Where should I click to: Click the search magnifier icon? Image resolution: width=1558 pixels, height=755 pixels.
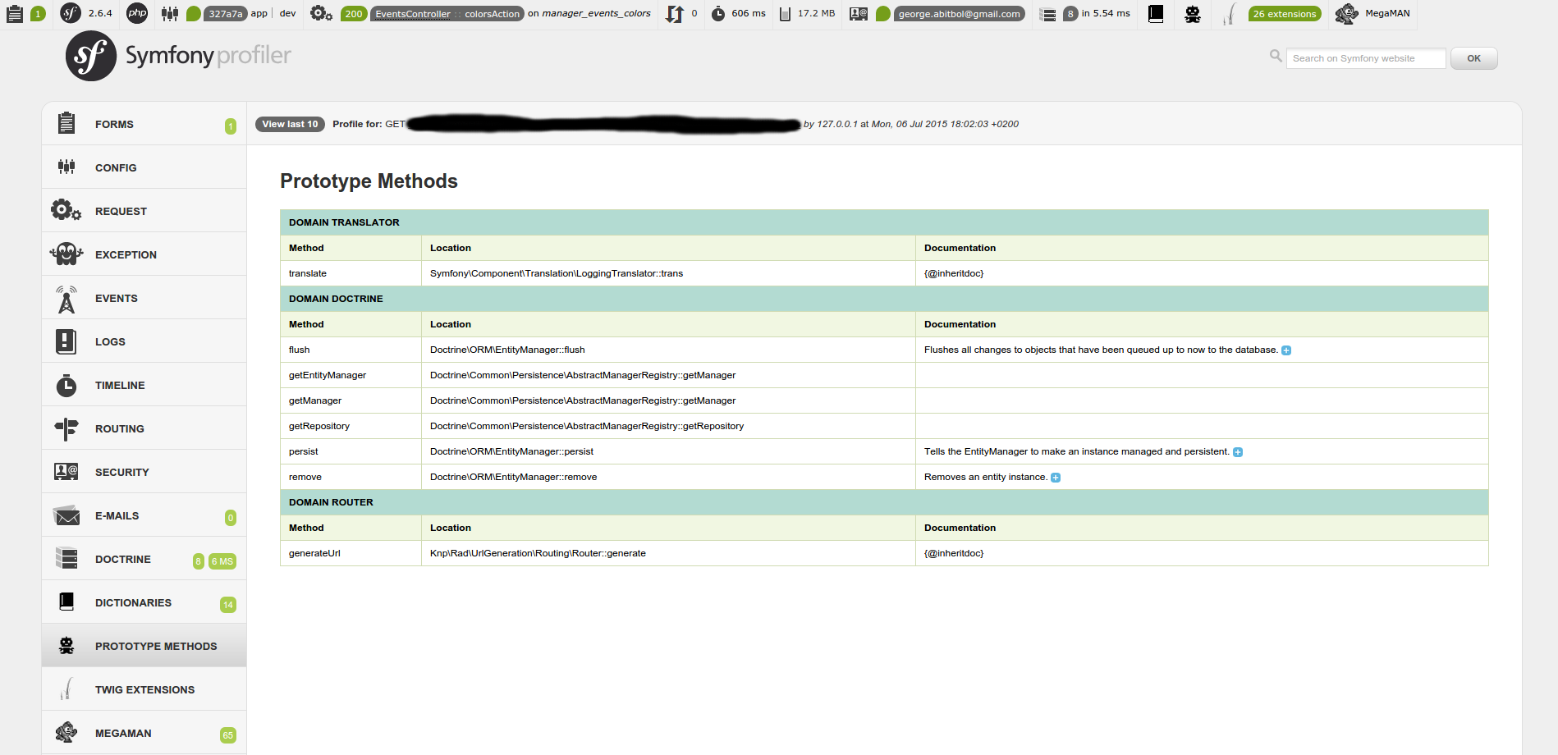[x=1276, y=56]
